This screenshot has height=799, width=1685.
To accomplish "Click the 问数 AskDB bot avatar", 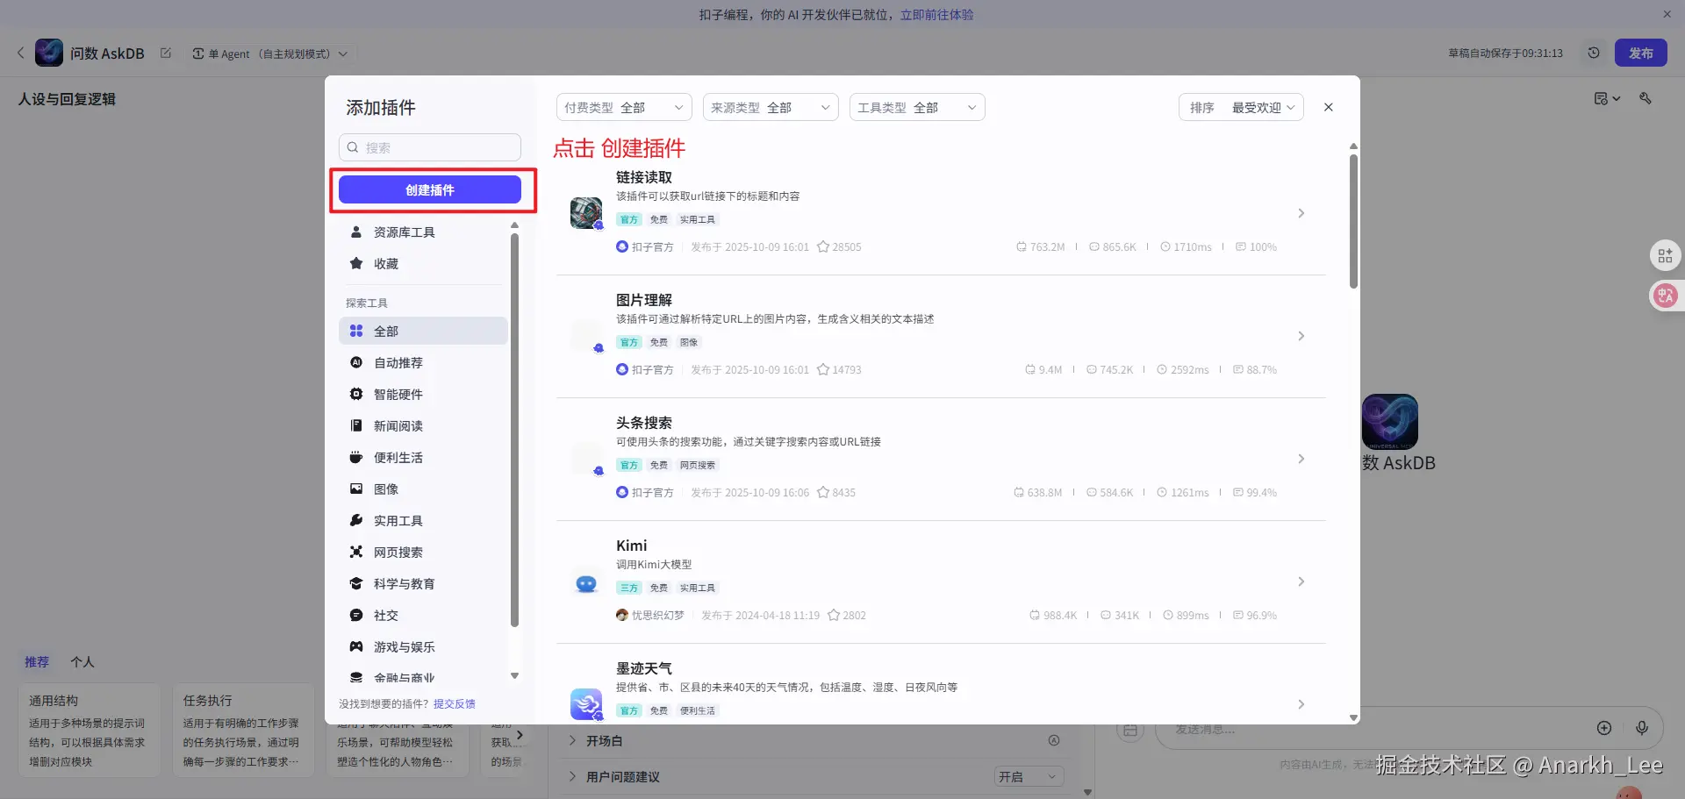I will tap(49, 53).
